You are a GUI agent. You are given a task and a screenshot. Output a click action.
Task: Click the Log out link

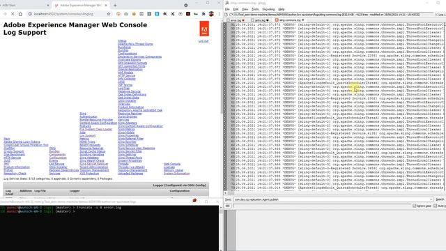tap(203, 41)
